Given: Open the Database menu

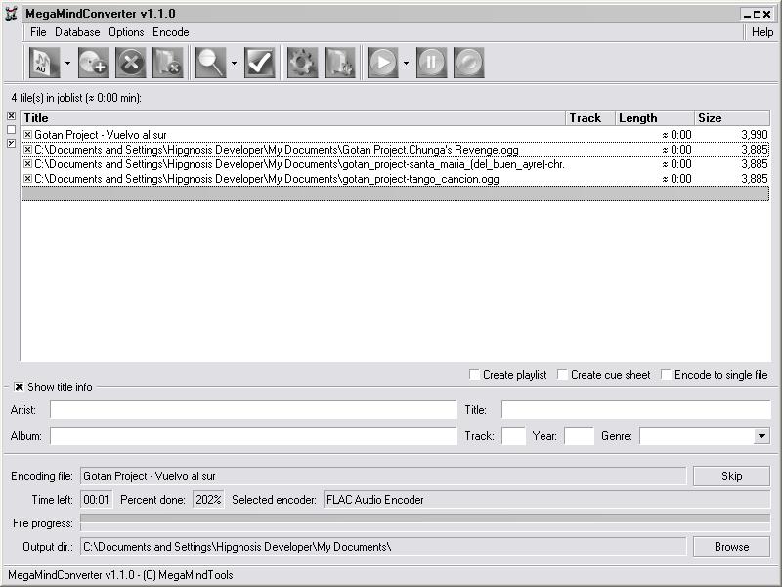Looking at the screenshot, I should (77, 32).
